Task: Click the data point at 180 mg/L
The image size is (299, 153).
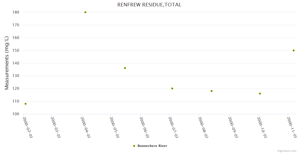Action: pos(85,12)
